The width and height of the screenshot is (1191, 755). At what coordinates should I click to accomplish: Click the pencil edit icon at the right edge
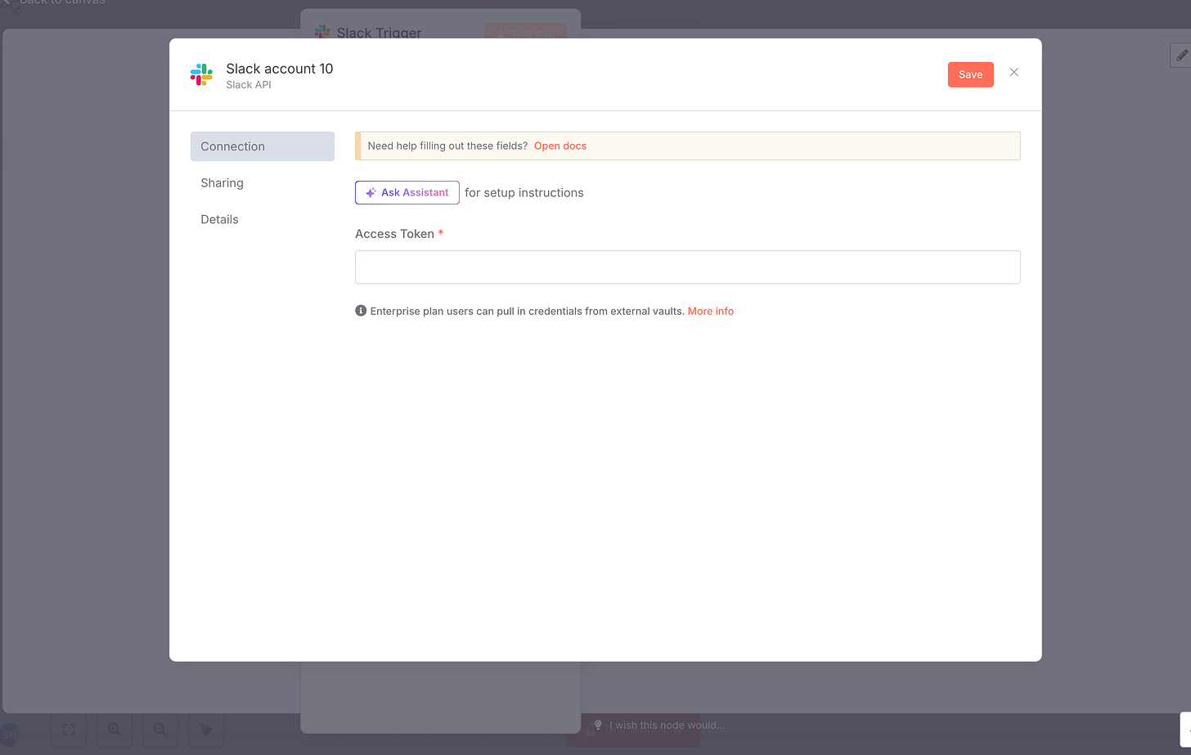(x=1181, y=56)
